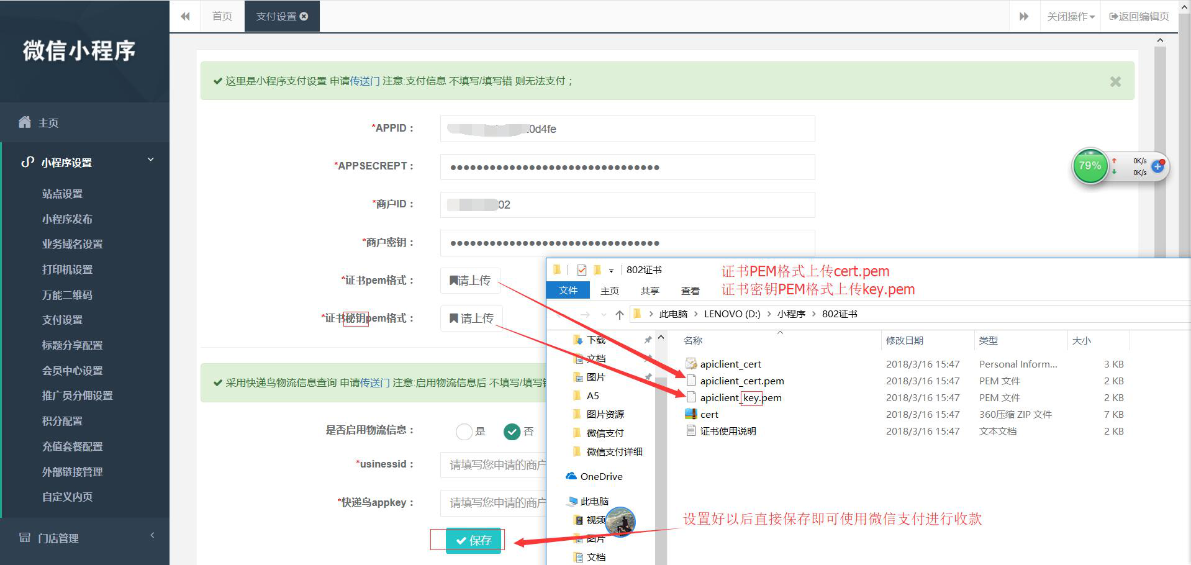Open the 下载 quick access folder

(x=589, y=340)
